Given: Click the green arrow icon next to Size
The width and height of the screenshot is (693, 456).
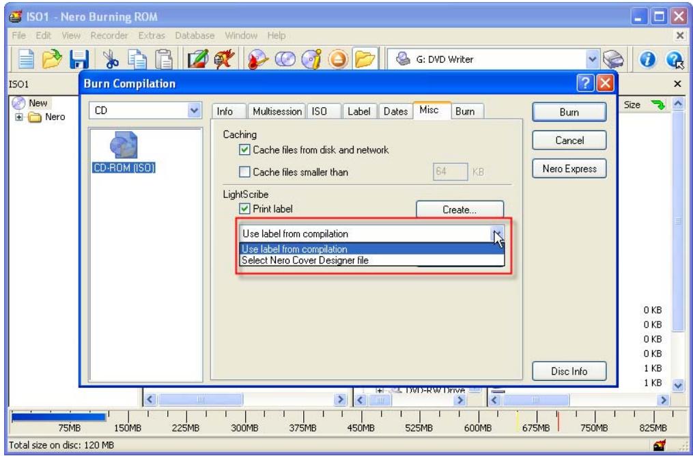Looking at the screenshot, I should click(x=658, y=105).
